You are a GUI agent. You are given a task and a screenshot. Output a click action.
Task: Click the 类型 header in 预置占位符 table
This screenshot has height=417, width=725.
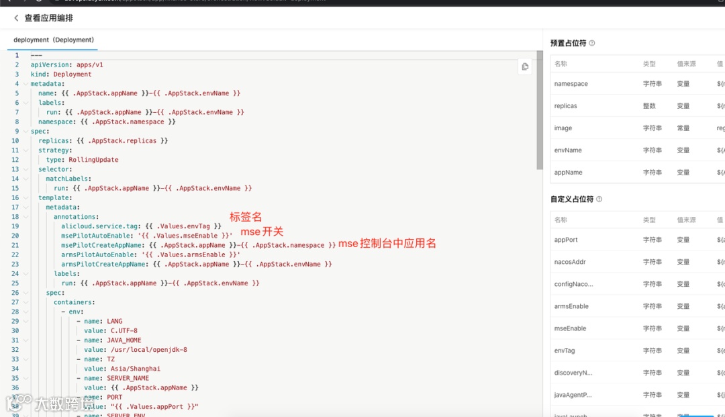[649, 64]
